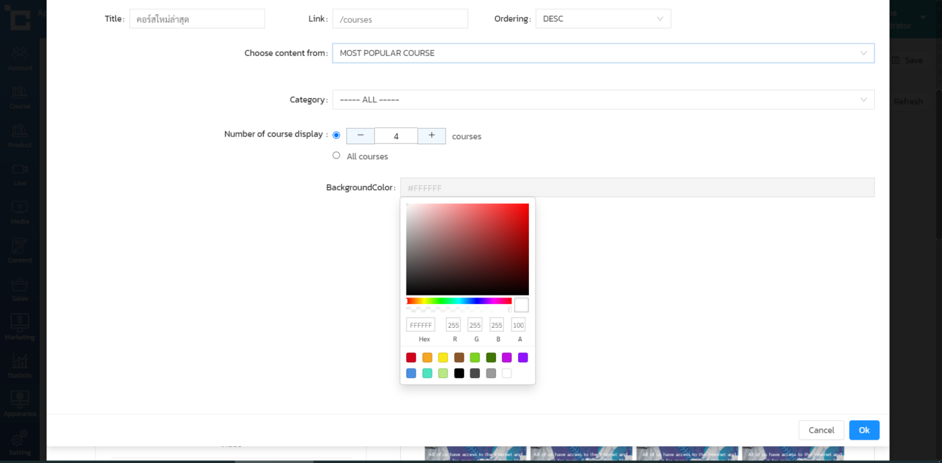Click on the rainbow hue slider
This screenshot has height=463, width=942.
(459, 301)
